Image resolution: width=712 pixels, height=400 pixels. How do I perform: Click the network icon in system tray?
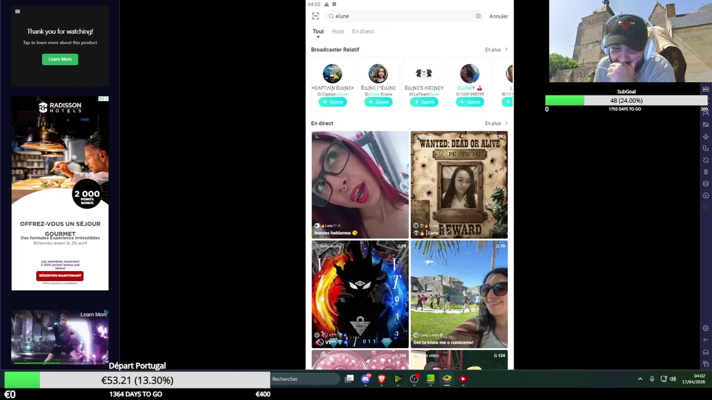[664, 379]
